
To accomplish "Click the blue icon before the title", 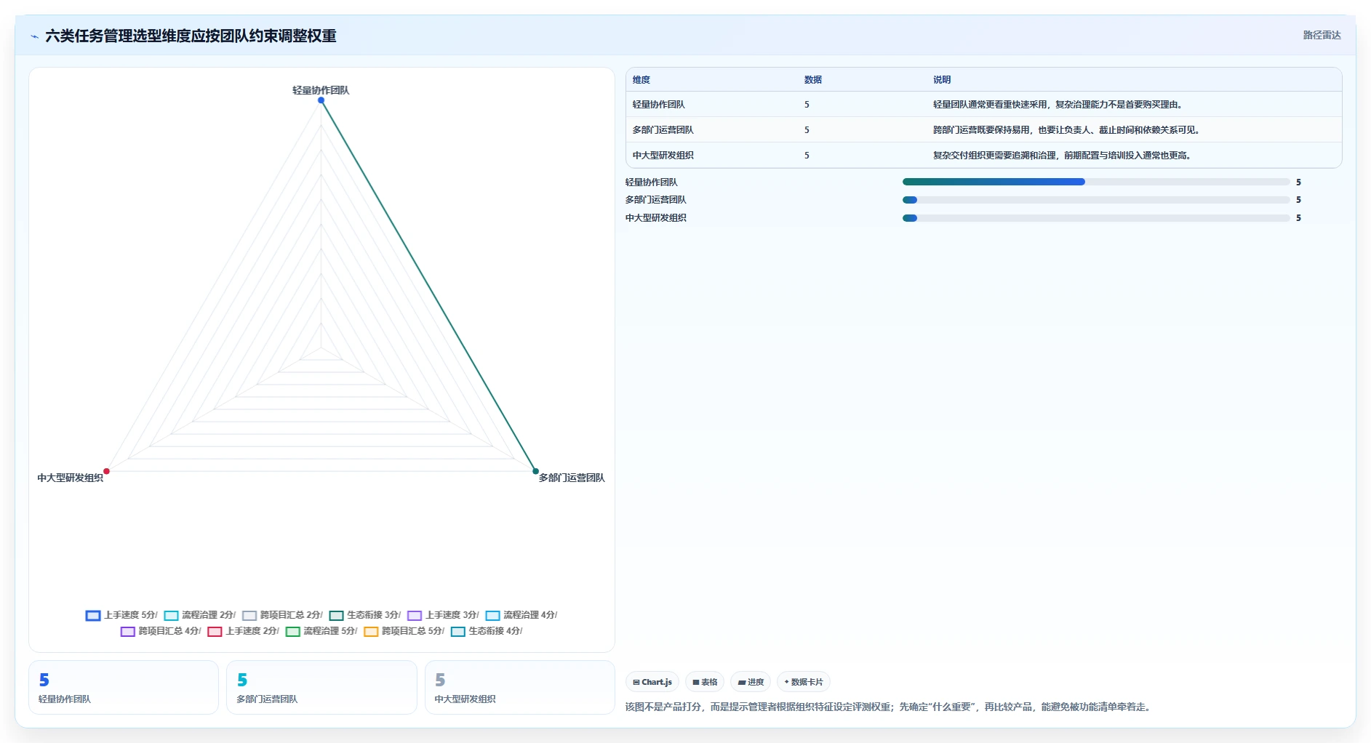I will pos(35,36).
